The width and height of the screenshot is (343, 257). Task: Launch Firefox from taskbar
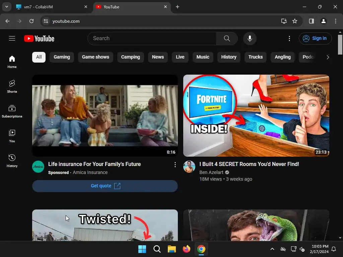186,249
